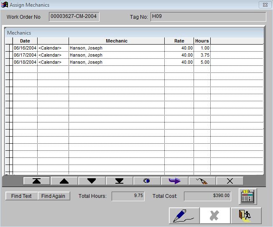The image size is (273, 227).
Task: Click rate 40.00 in the 06/18/2004 row
Action: click(179, 62)
